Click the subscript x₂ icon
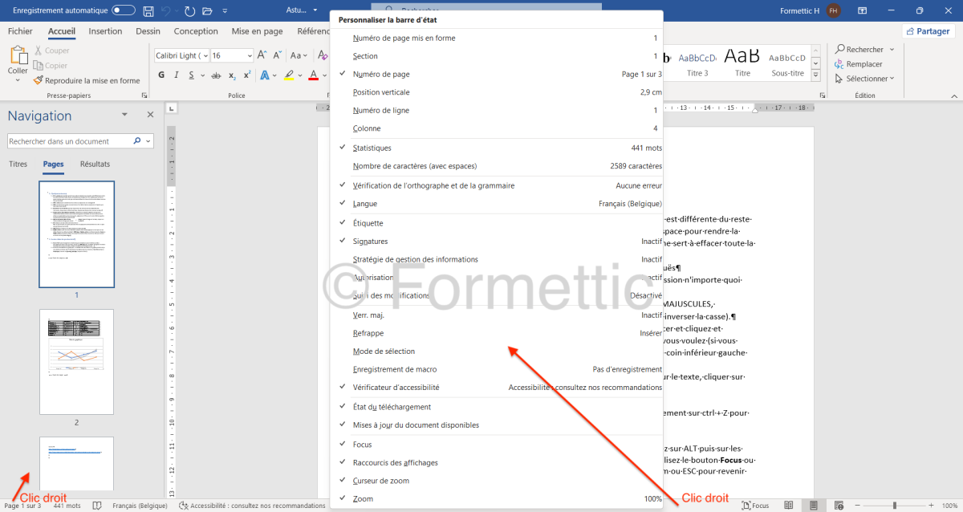 tap(232, 75)
